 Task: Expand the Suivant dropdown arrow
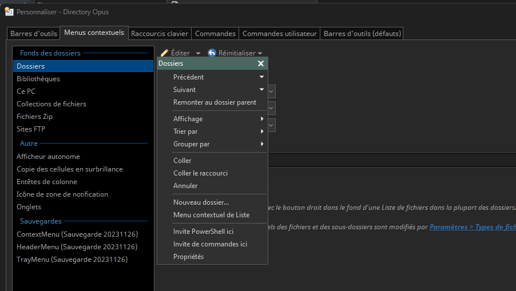pyautogui.click(x=261, y=89)
